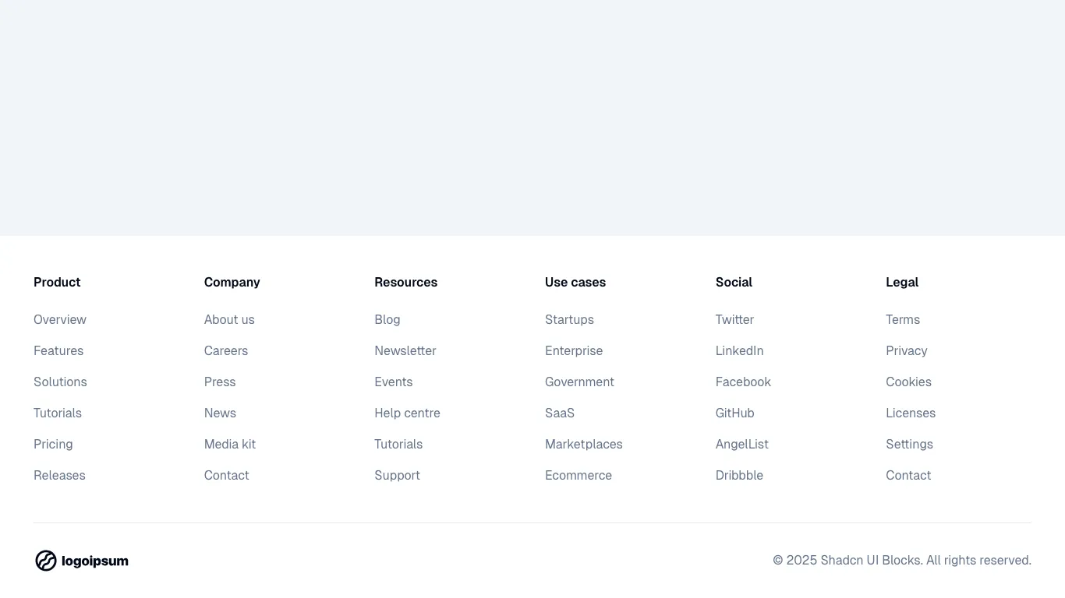
Task: Open the LinkedIn link
Action: click(739, 350)
